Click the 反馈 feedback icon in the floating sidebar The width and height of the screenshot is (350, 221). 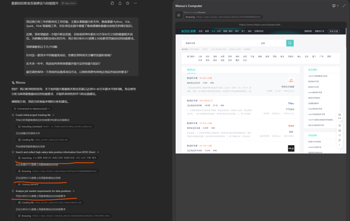340,116
